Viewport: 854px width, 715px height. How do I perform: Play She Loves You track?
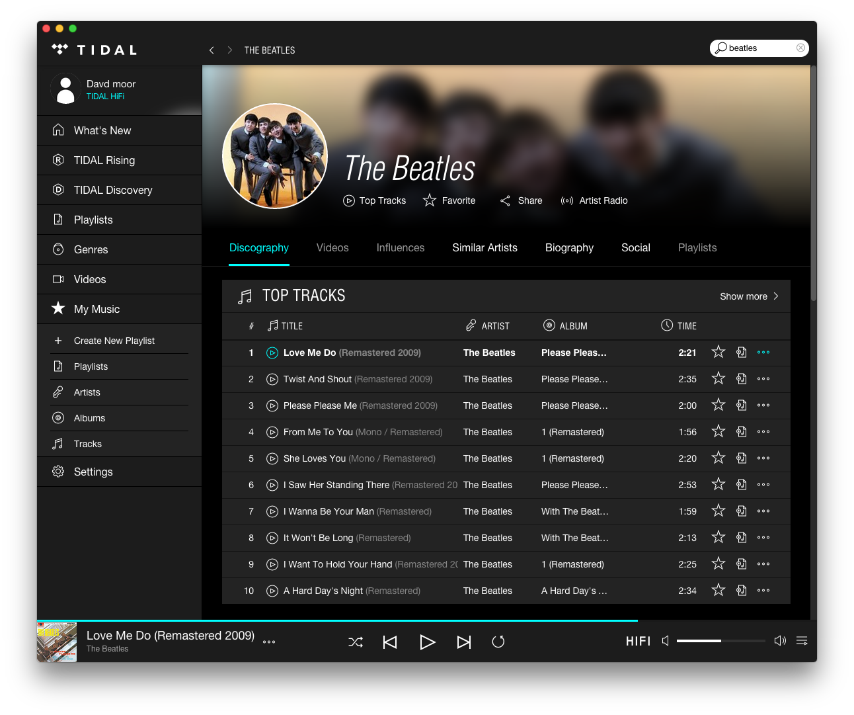272,458
